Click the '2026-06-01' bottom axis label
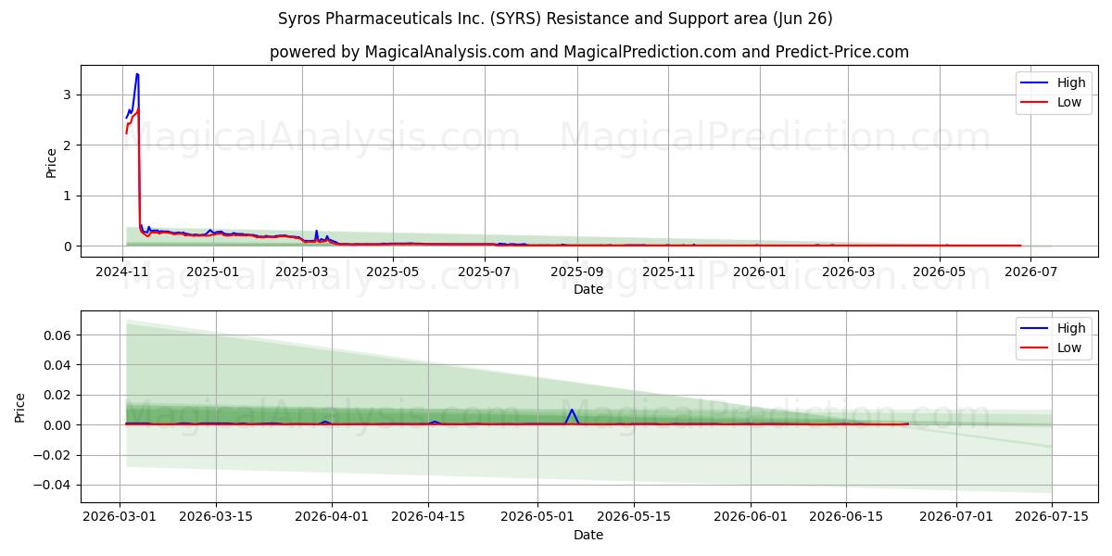The height and width of the screenshot is (556, 1112). pos(750,517)
